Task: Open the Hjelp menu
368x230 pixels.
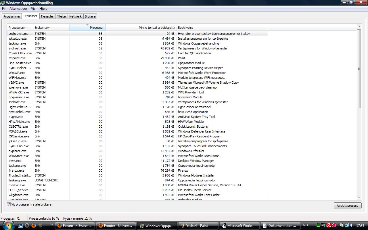Action: pyautogui.click(x=43, y=9)
